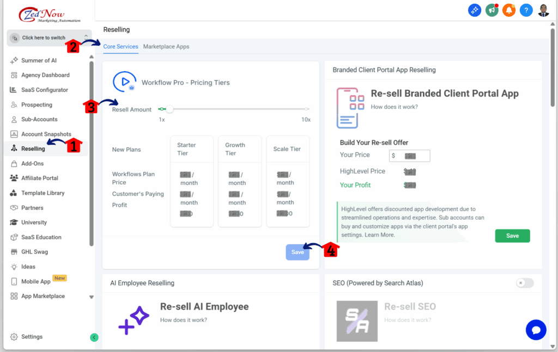The height and width of the screenshot is (352, 558).
Task: Click the Workflow Pro play icon
Action: [125, 82]
